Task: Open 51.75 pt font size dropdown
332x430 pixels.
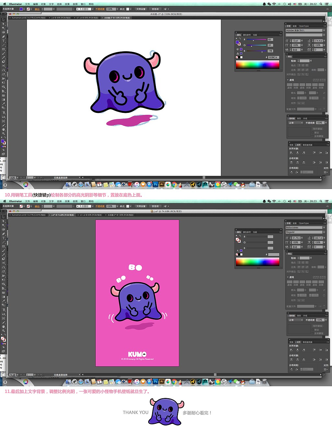Action: click(x=302, y=238)
